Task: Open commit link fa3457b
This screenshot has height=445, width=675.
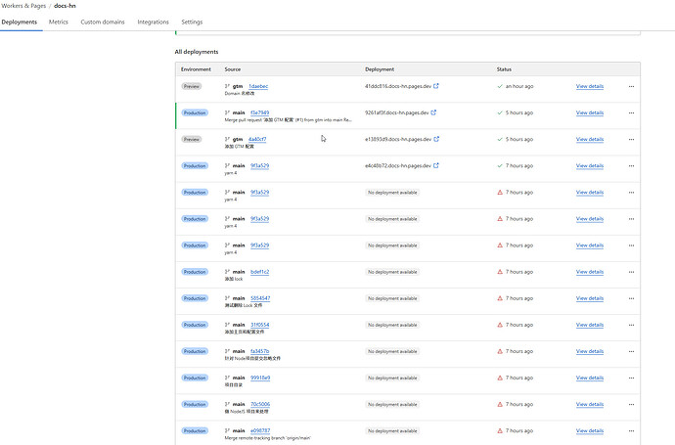Action: [x=259, y=351]
